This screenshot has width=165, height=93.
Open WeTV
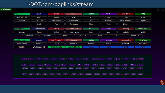click(x=143, y=47)
